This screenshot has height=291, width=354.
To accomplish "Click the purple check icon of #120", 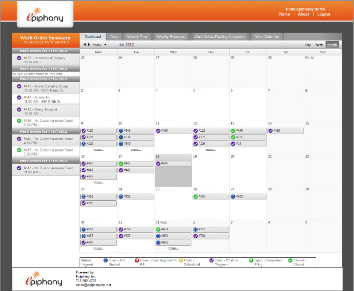I will [x=196, y=144].
